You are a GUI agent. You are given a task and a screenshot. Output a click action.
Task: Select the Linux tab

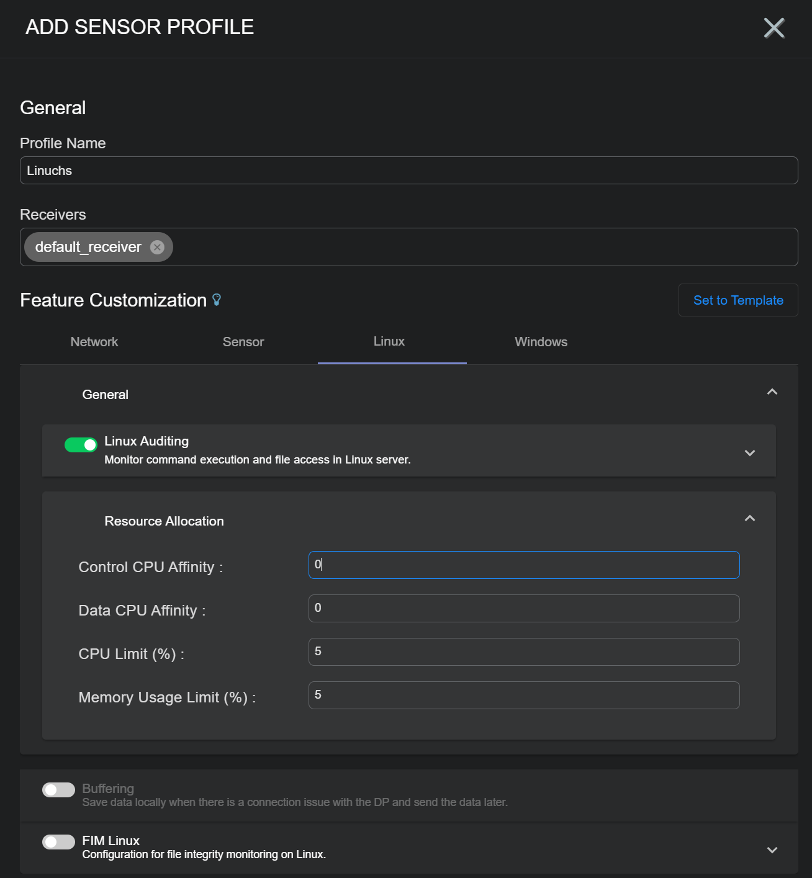[x=389, y=342]
